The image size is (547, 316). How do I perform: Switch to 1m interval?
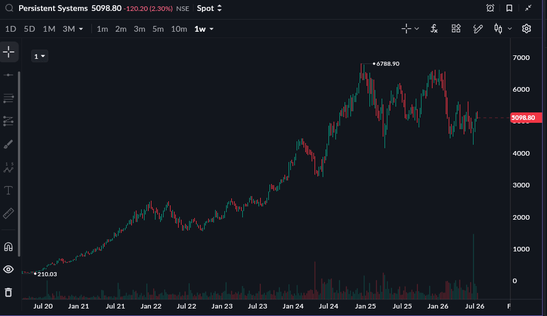tap(102, 29)
